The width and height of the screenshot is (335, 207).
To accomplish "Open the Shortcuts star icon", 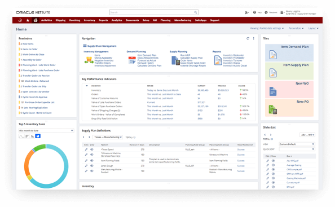I will (28, 20).
